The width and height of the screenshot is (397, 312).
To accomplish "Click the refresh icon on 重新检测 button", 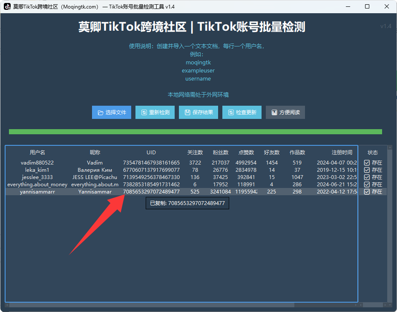I will [x=144, y=113].
